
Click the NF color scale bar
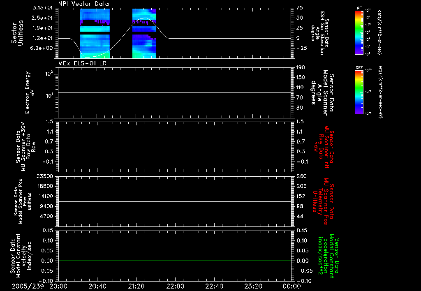(x=359, y=32)
